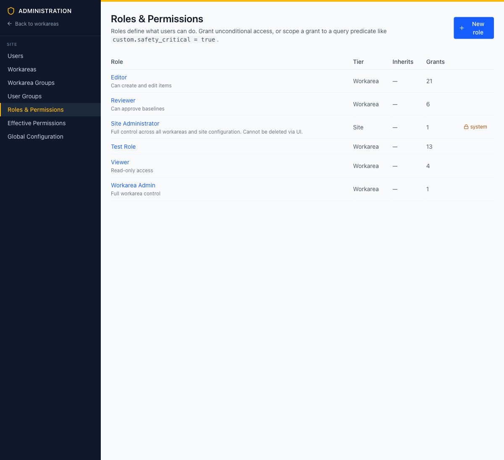Click 'Can create and edit items' description
The height and width of the screenshot is (460, 504).
coord(141,86)
